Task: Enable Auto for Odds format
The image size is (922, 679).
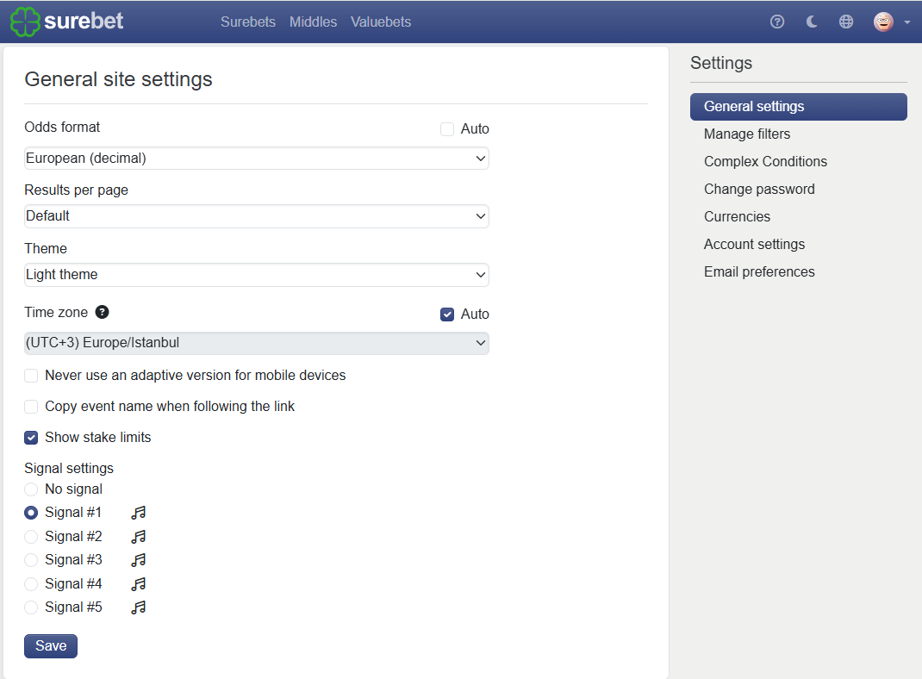Action: tap(447, 129)
